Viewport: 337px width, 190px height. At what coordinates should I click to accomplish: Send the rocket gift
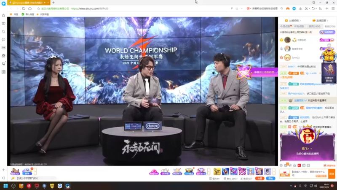pos(225,171)
